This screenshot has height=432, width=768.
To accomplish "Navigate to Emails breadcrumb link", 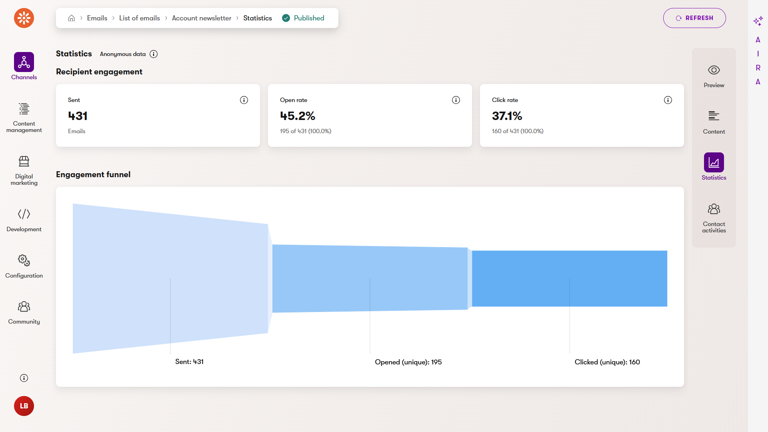I will [x=97, y=18].
